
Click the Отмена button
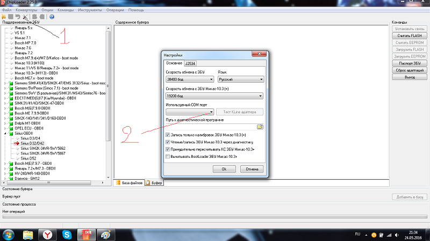click(x=248, y=169)
